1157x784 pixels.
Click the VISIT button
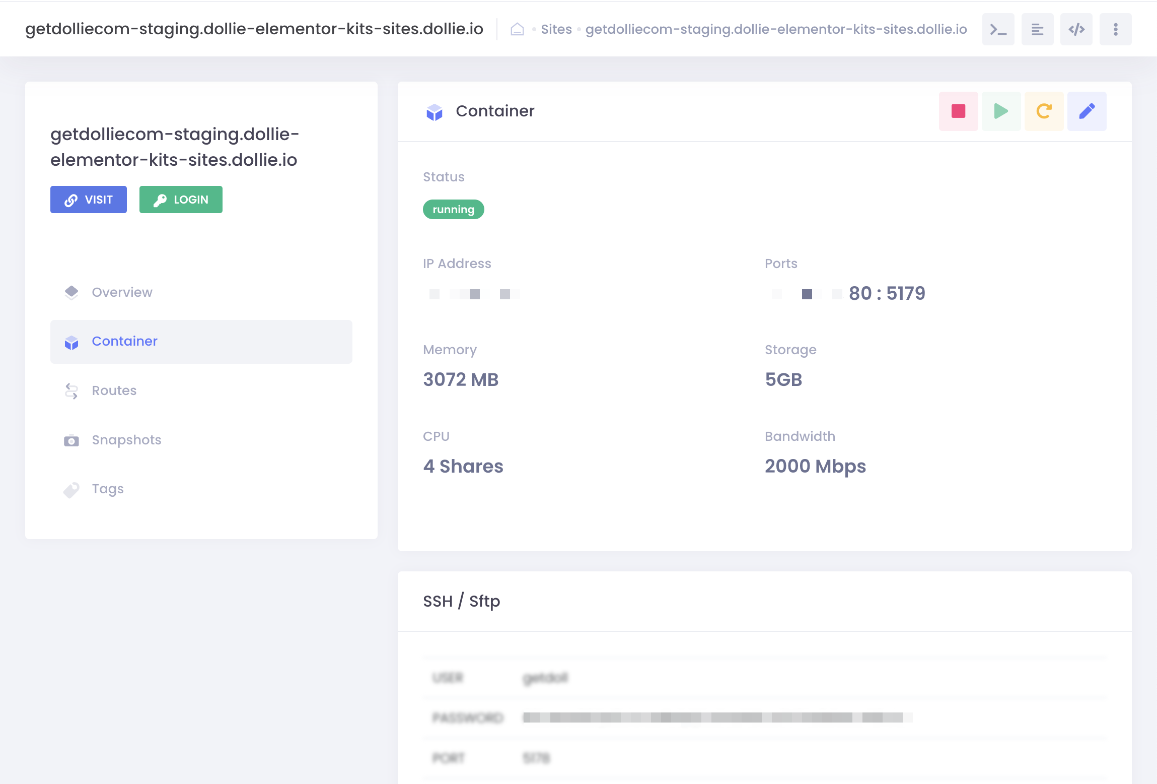pyautogui.click(x=88, y=200)
